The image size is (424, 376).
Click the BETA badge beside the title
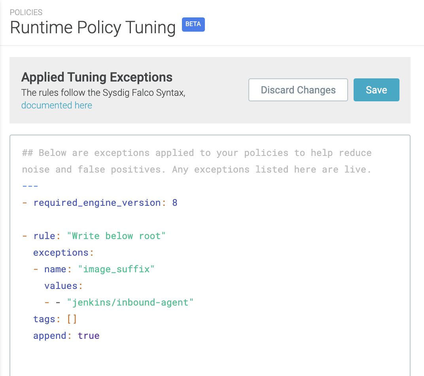click(193, 24)
